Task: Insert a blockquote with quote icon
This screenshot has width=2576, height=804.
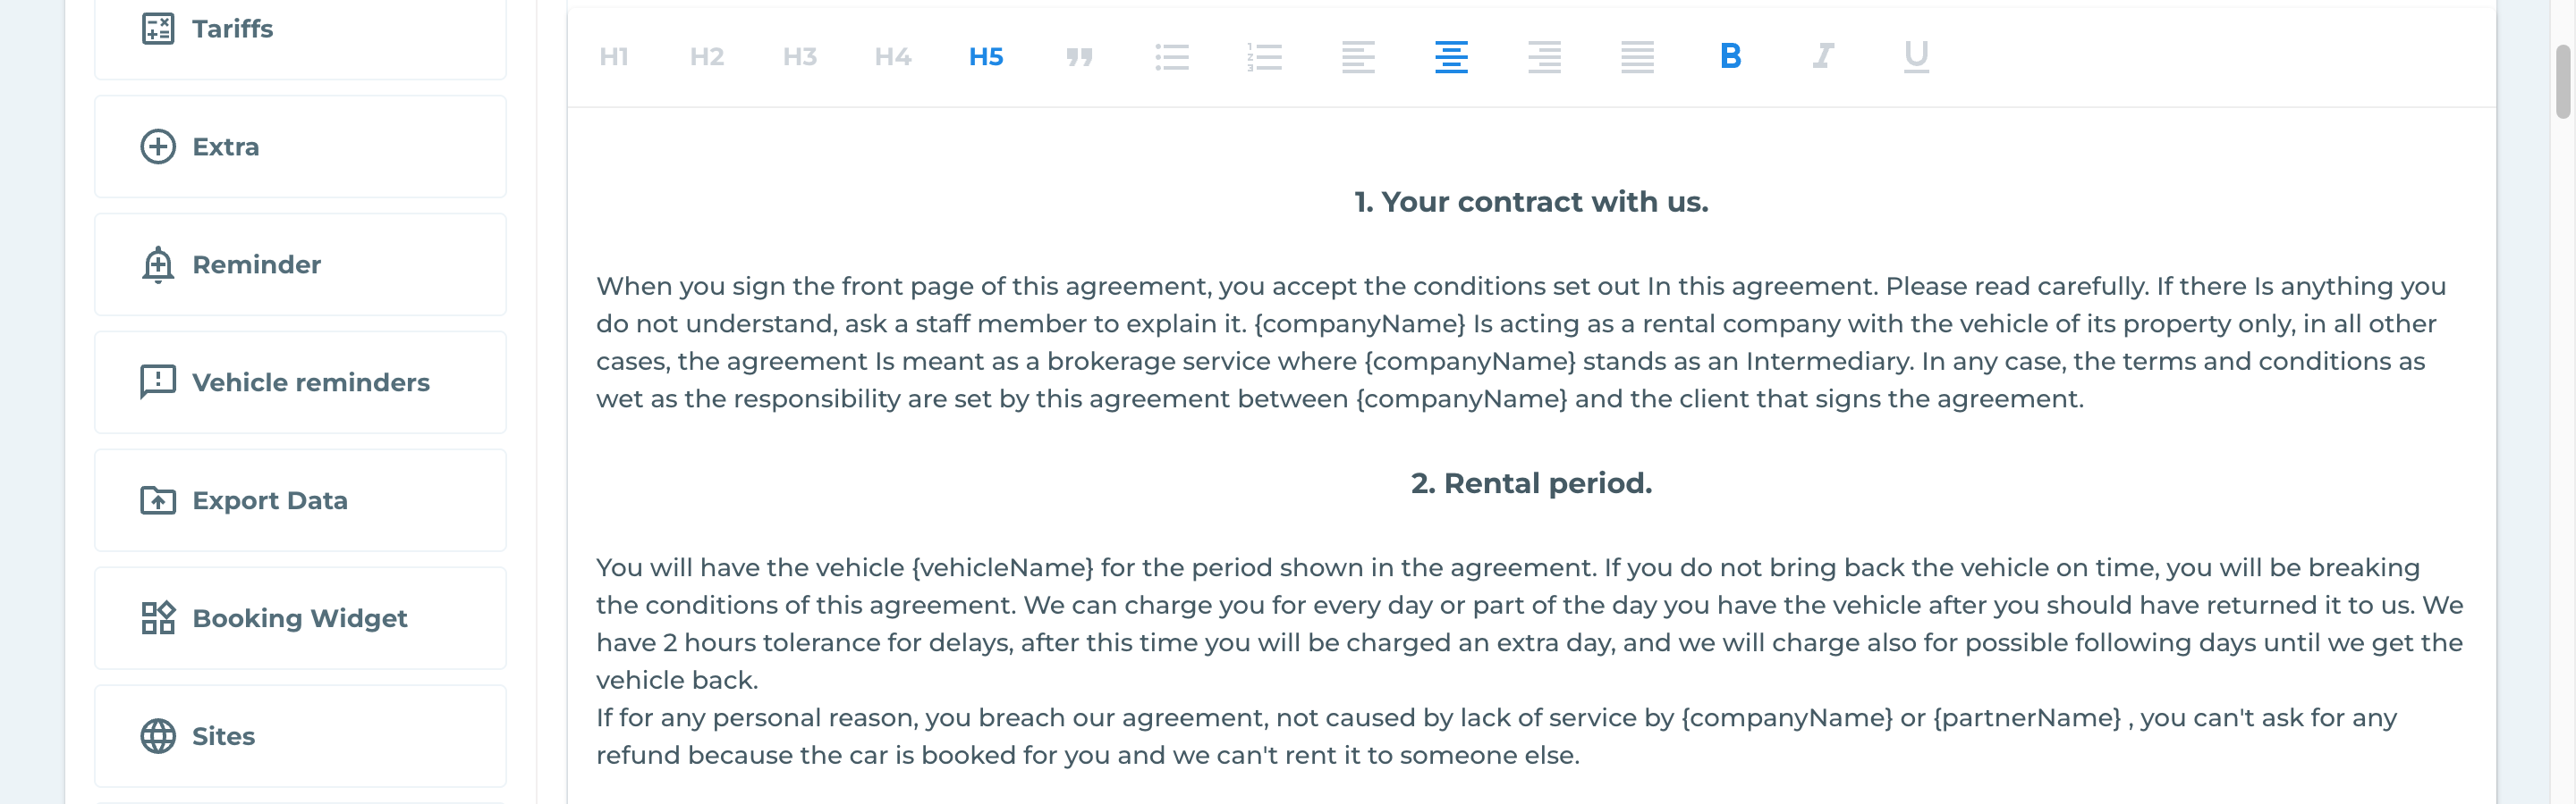Action: pos(1079,57)
